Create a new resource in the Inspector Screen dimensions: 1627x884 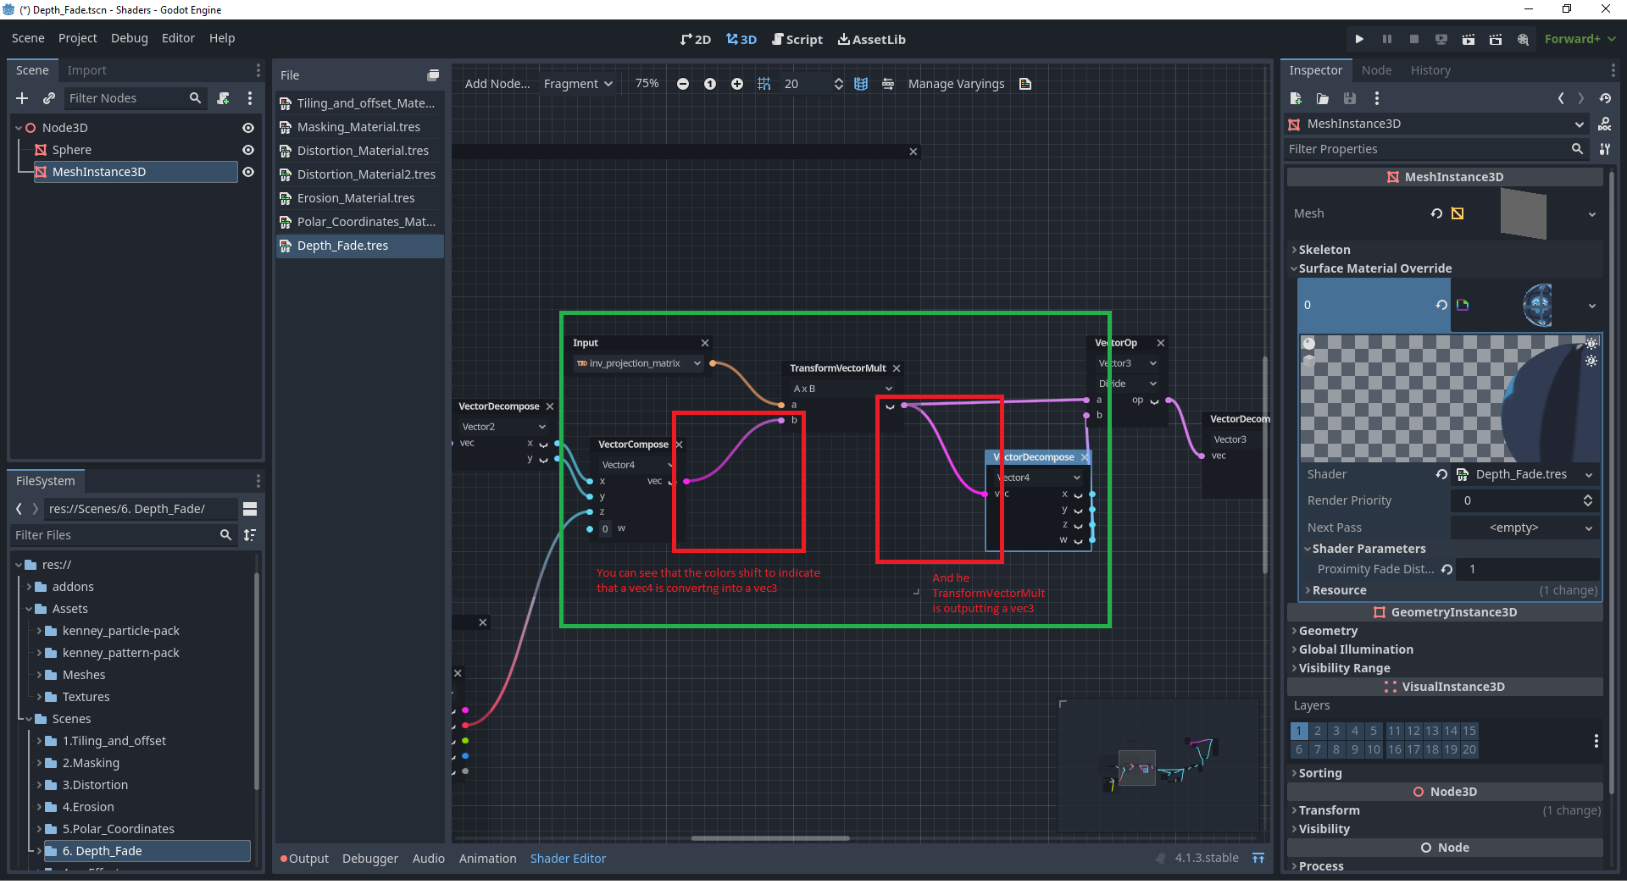tap(1296, 98)
